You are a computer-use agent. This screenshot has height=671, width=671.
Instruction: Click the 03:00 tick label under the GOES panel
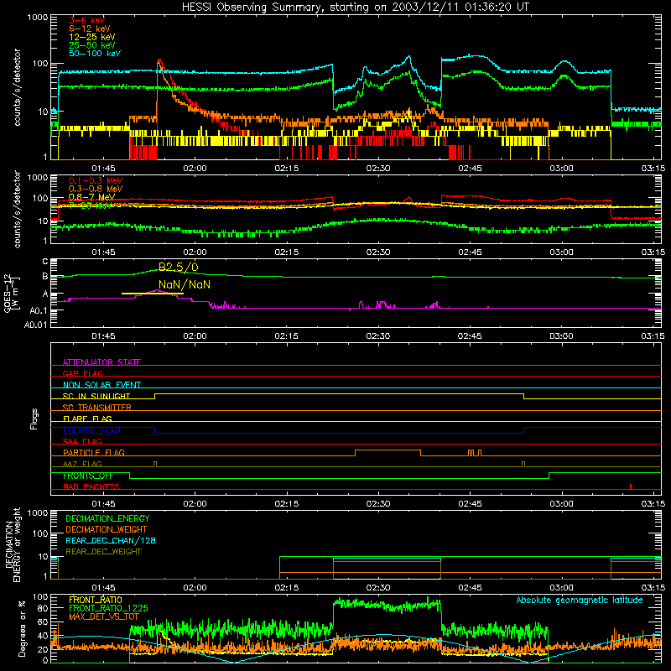pyautogui.click(x=561, y=336)
